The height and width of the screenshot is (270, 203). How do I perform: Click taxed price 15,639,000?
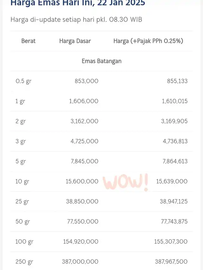tap(172, 181)
